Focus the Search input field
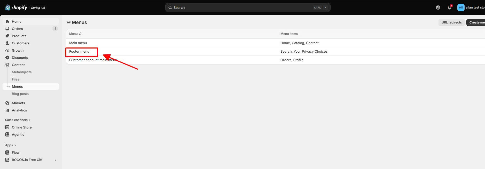Viewport: 485px width, 169px height. click(x=248, y=7)
